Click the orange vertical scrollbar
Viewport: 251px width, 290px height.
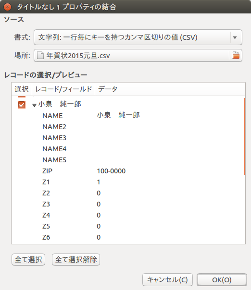coord(244,136)
